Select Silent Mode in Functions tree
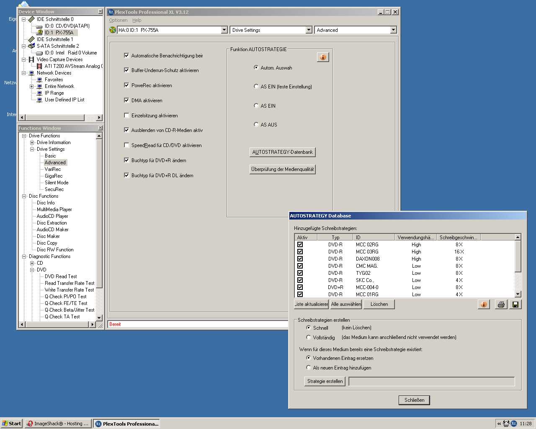The width and height of the screenshot is (536, 429). [57, 183]
